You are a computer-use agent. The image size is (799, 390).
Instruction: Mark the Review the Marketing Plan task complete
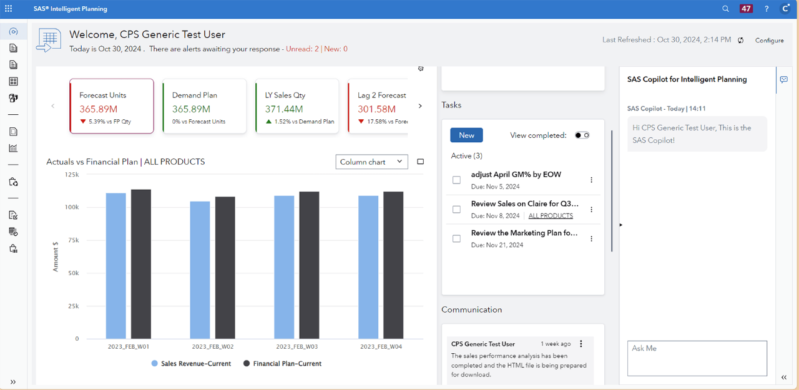click(456, 238)
